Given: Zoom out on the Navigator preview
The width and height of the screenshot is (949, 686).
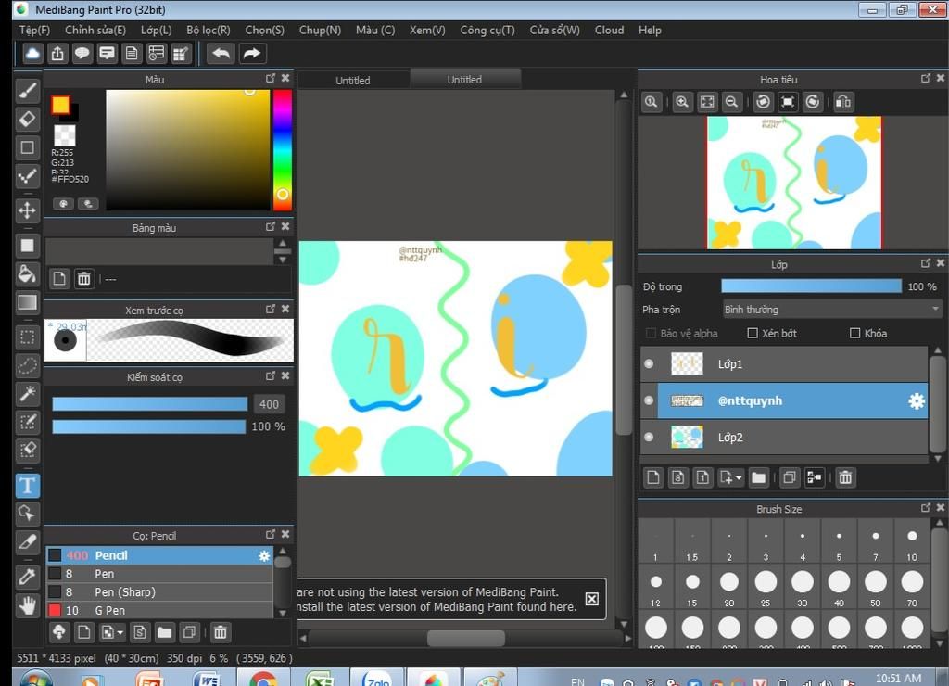Looking at the screenshot, I should click(x=732, y=102).
